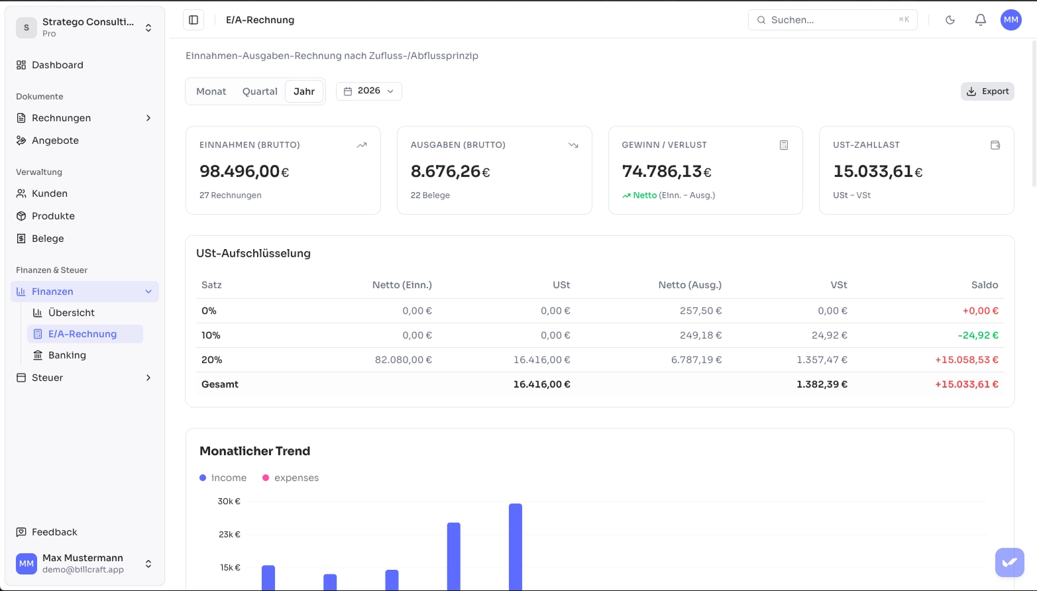Click the +15.058,53 € Saldo cell
1037x591 pixels.
click(x=967, y=360)
